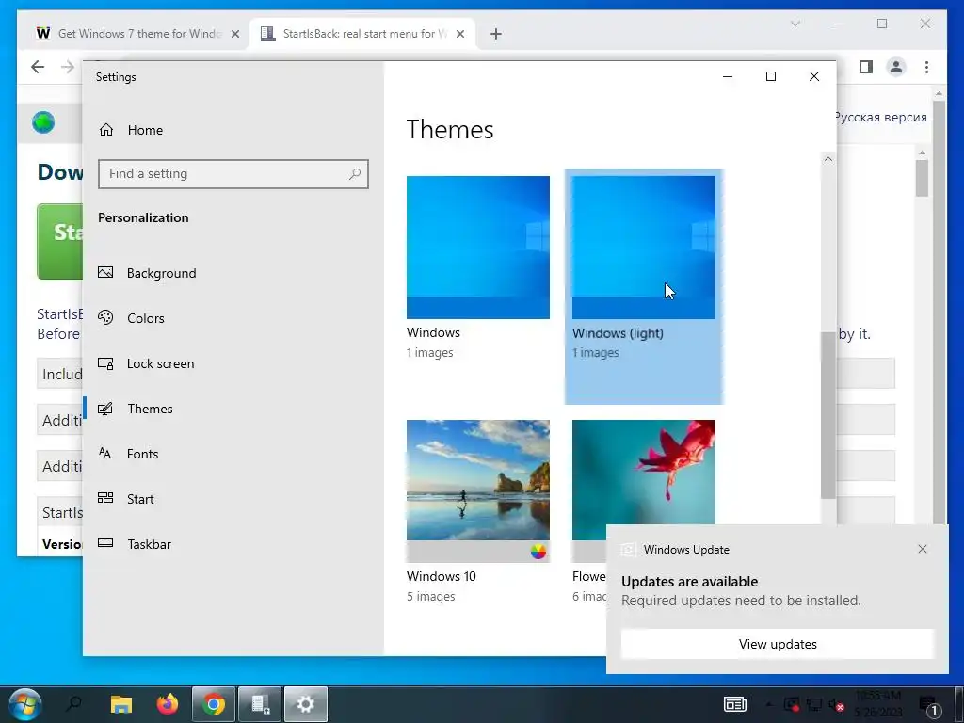Screen dimensions: 964x723
Task: Open Fonts settings via its icon
Action: click(105, 454)
